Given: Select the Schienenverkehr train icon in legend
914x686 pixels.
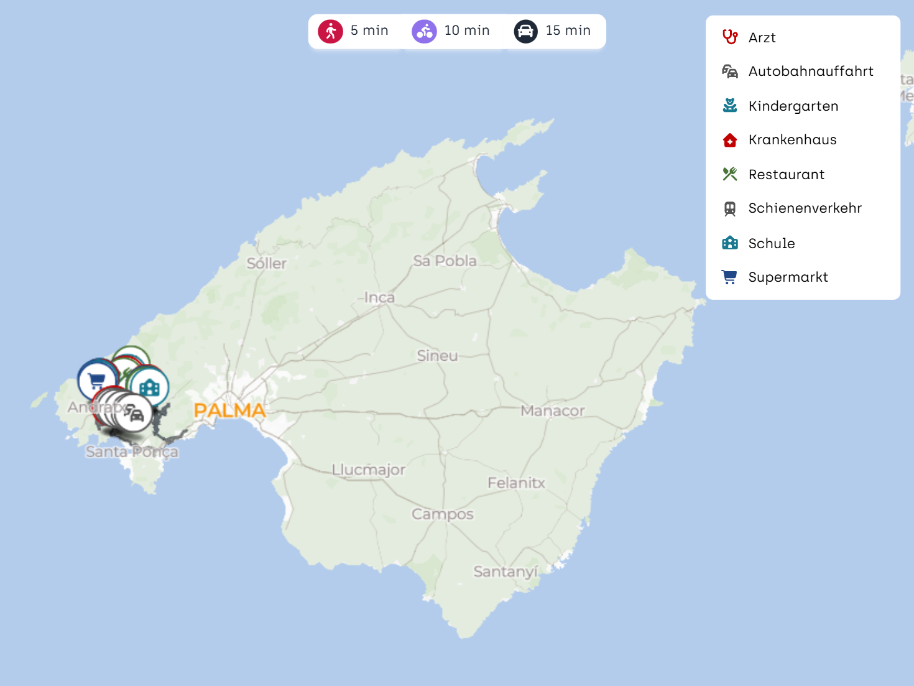Looking at the screenshot, I should point(730,208).
